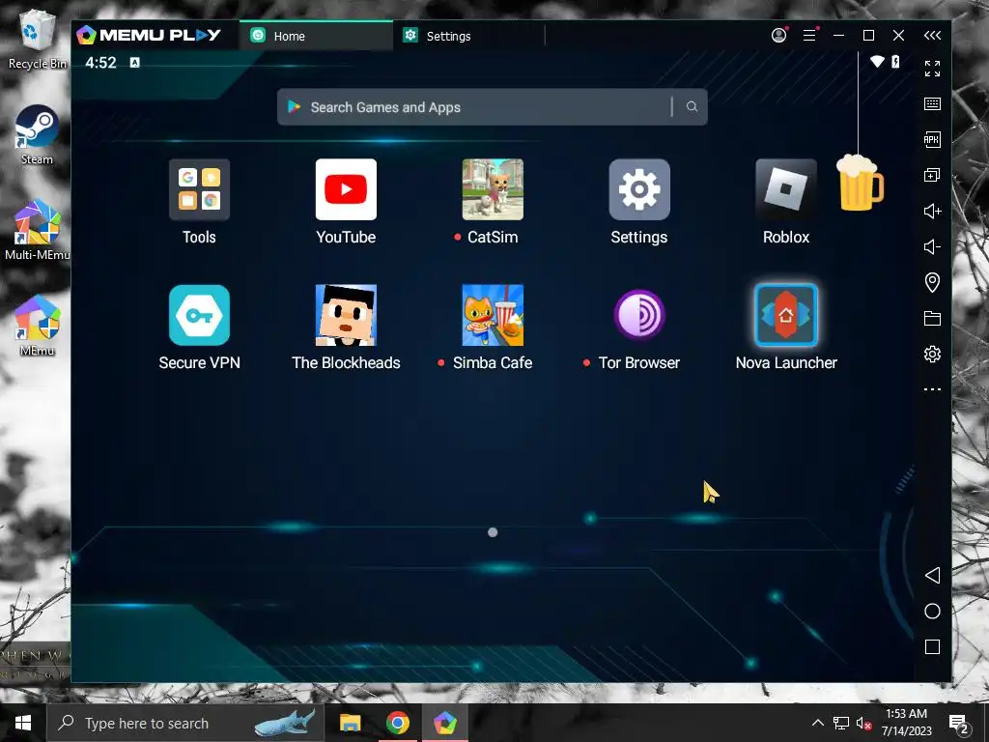The height and width of the screenshot is (742, 989).
Task: Install an APK via sidebar icon
Action: pyautogui.click(x=932, y=139)
